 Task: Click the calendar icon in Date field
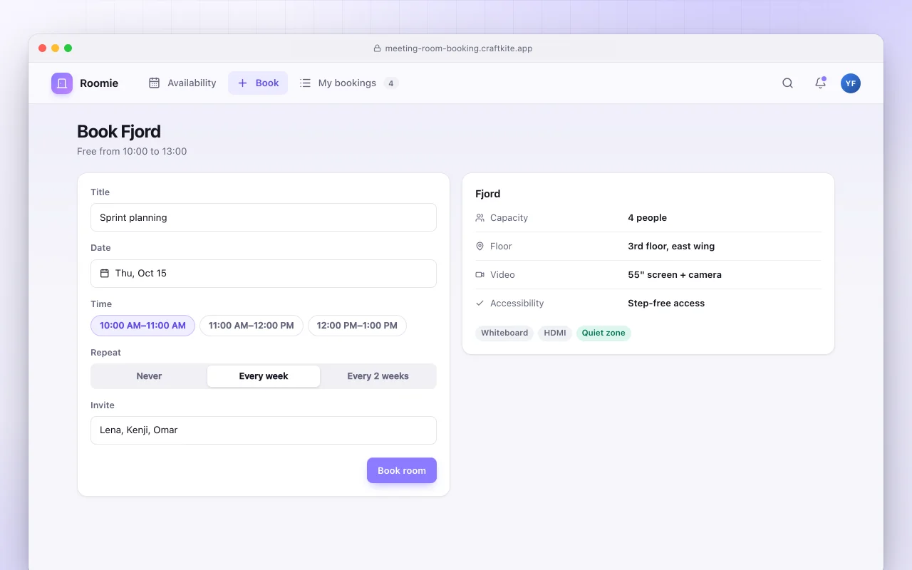click(x=105, y=274)
